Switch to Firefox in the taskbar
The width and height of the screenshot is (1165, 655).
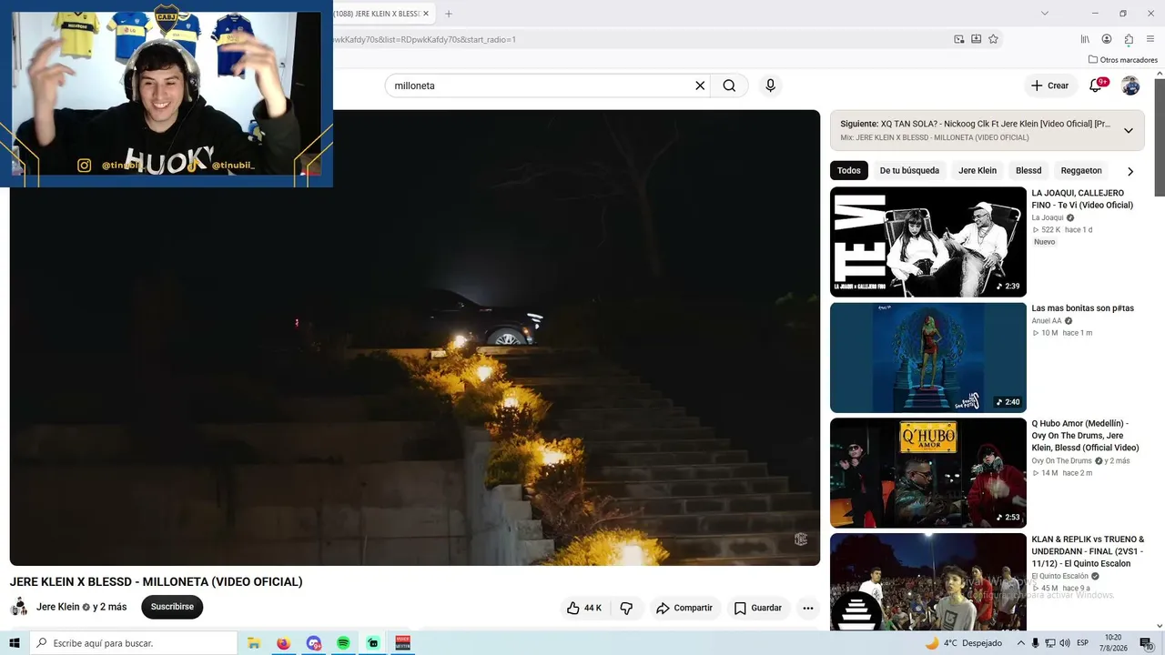tap(284, 643)
